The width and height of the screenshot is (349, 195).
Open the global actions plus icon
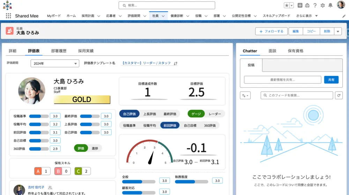click(300, 5)
